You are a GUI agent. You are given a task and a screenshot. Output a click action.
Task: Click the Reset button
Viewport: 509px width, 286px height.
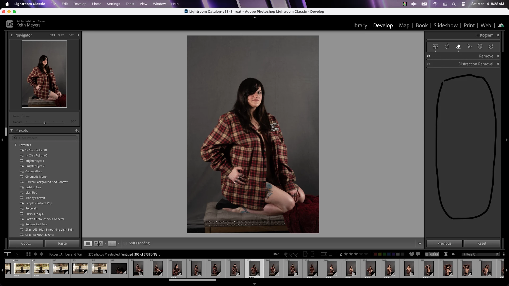(482, 243)
